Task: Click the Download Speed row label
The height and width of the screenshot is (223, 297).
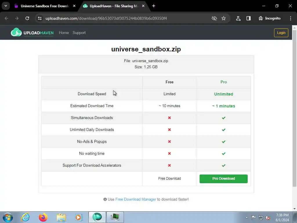Action: (x=92, y=94)
